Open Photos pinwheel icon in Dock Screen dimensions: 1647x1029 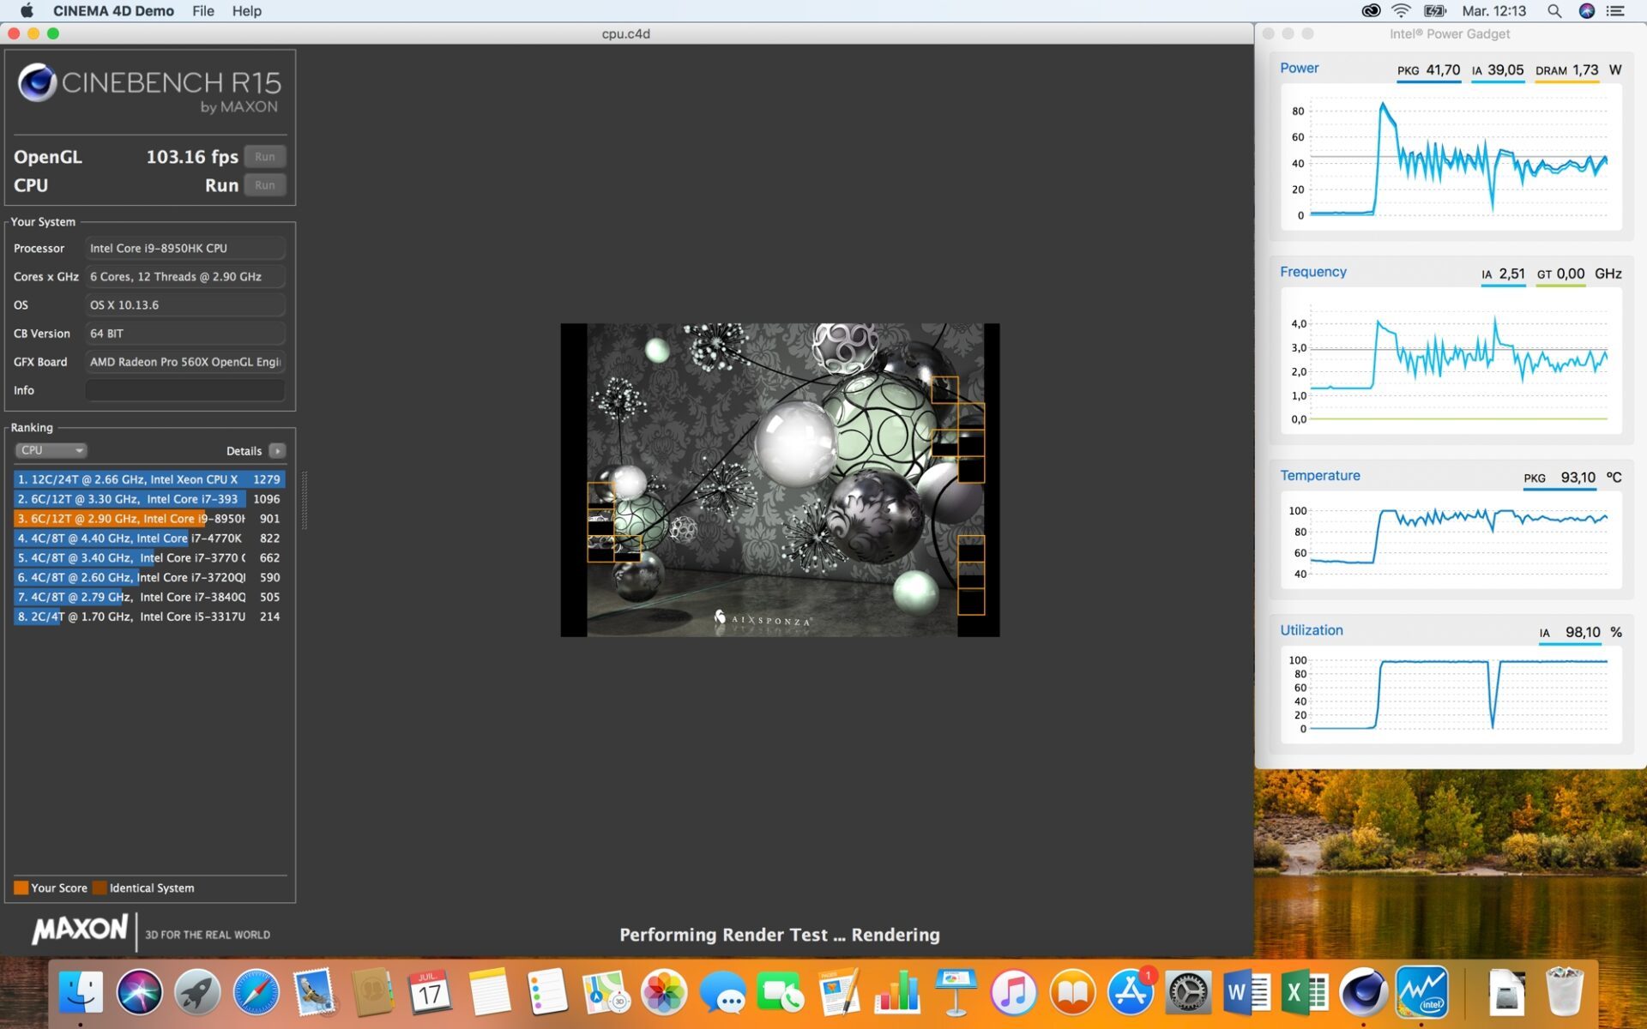(x=664, y=992)
